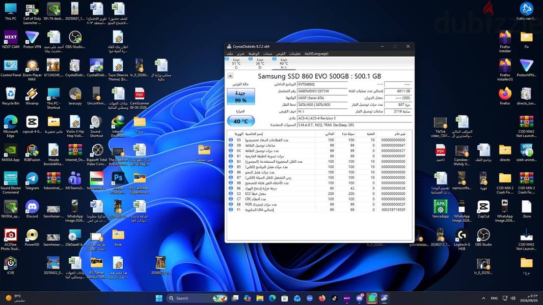Image resolution: width=543 pixels, height=305 pixels.
Task: Click the interface field UASP (Serial ATA)
Action: coord(322,98)
